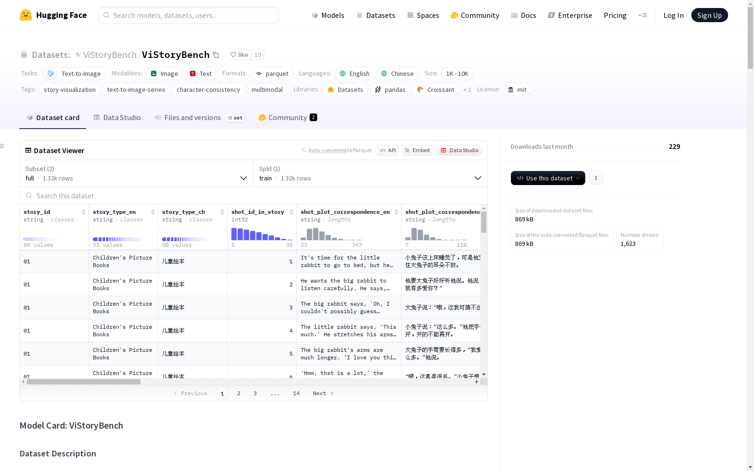
Task: Open Data Studio from viewer header
Action: click(x=459, y=150)
